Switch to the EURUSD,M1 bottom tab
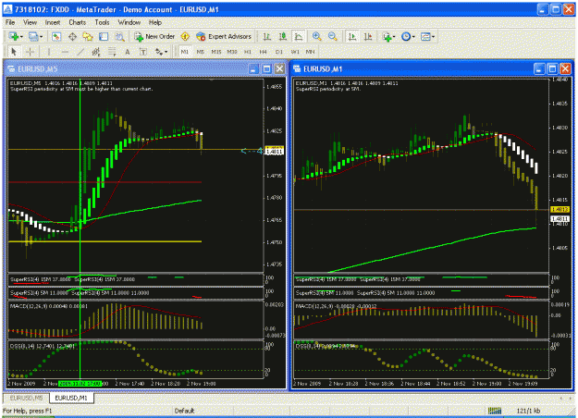Screen dimensions: 578x418 (71, 398)
